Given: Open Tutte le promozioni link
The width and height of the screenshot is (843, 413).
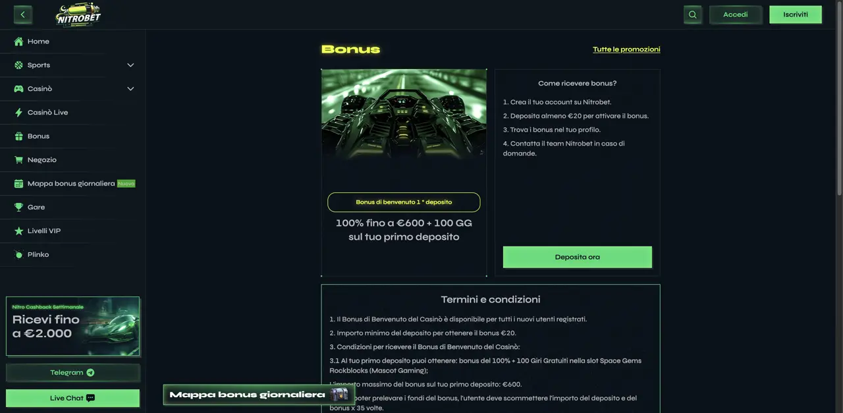Looking at the screenshot, I should click(626, 49).
